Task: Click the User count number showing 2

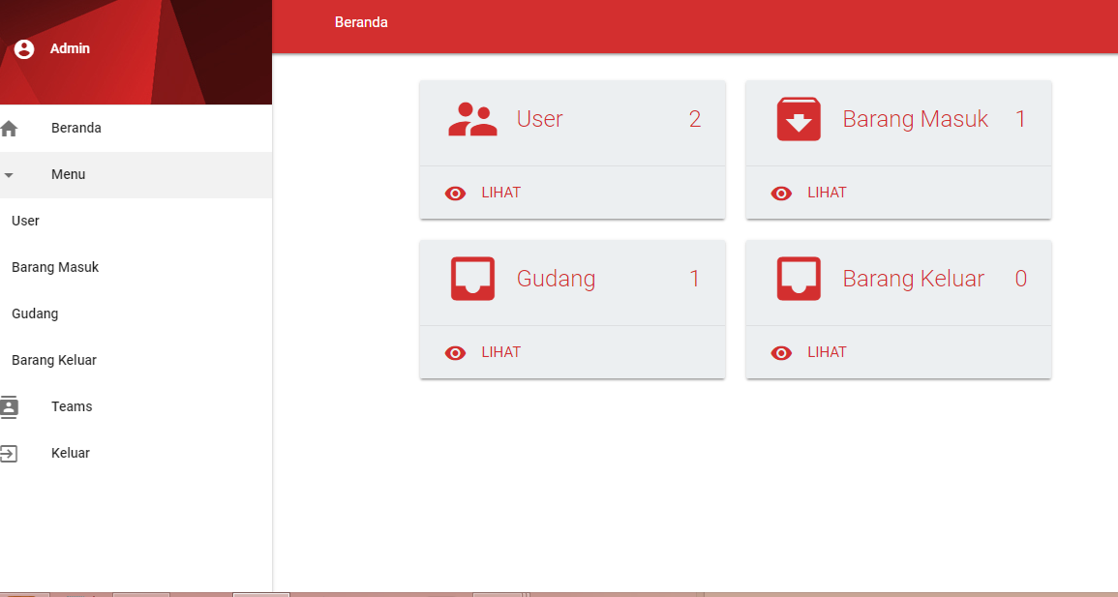Action: [694, 119]
